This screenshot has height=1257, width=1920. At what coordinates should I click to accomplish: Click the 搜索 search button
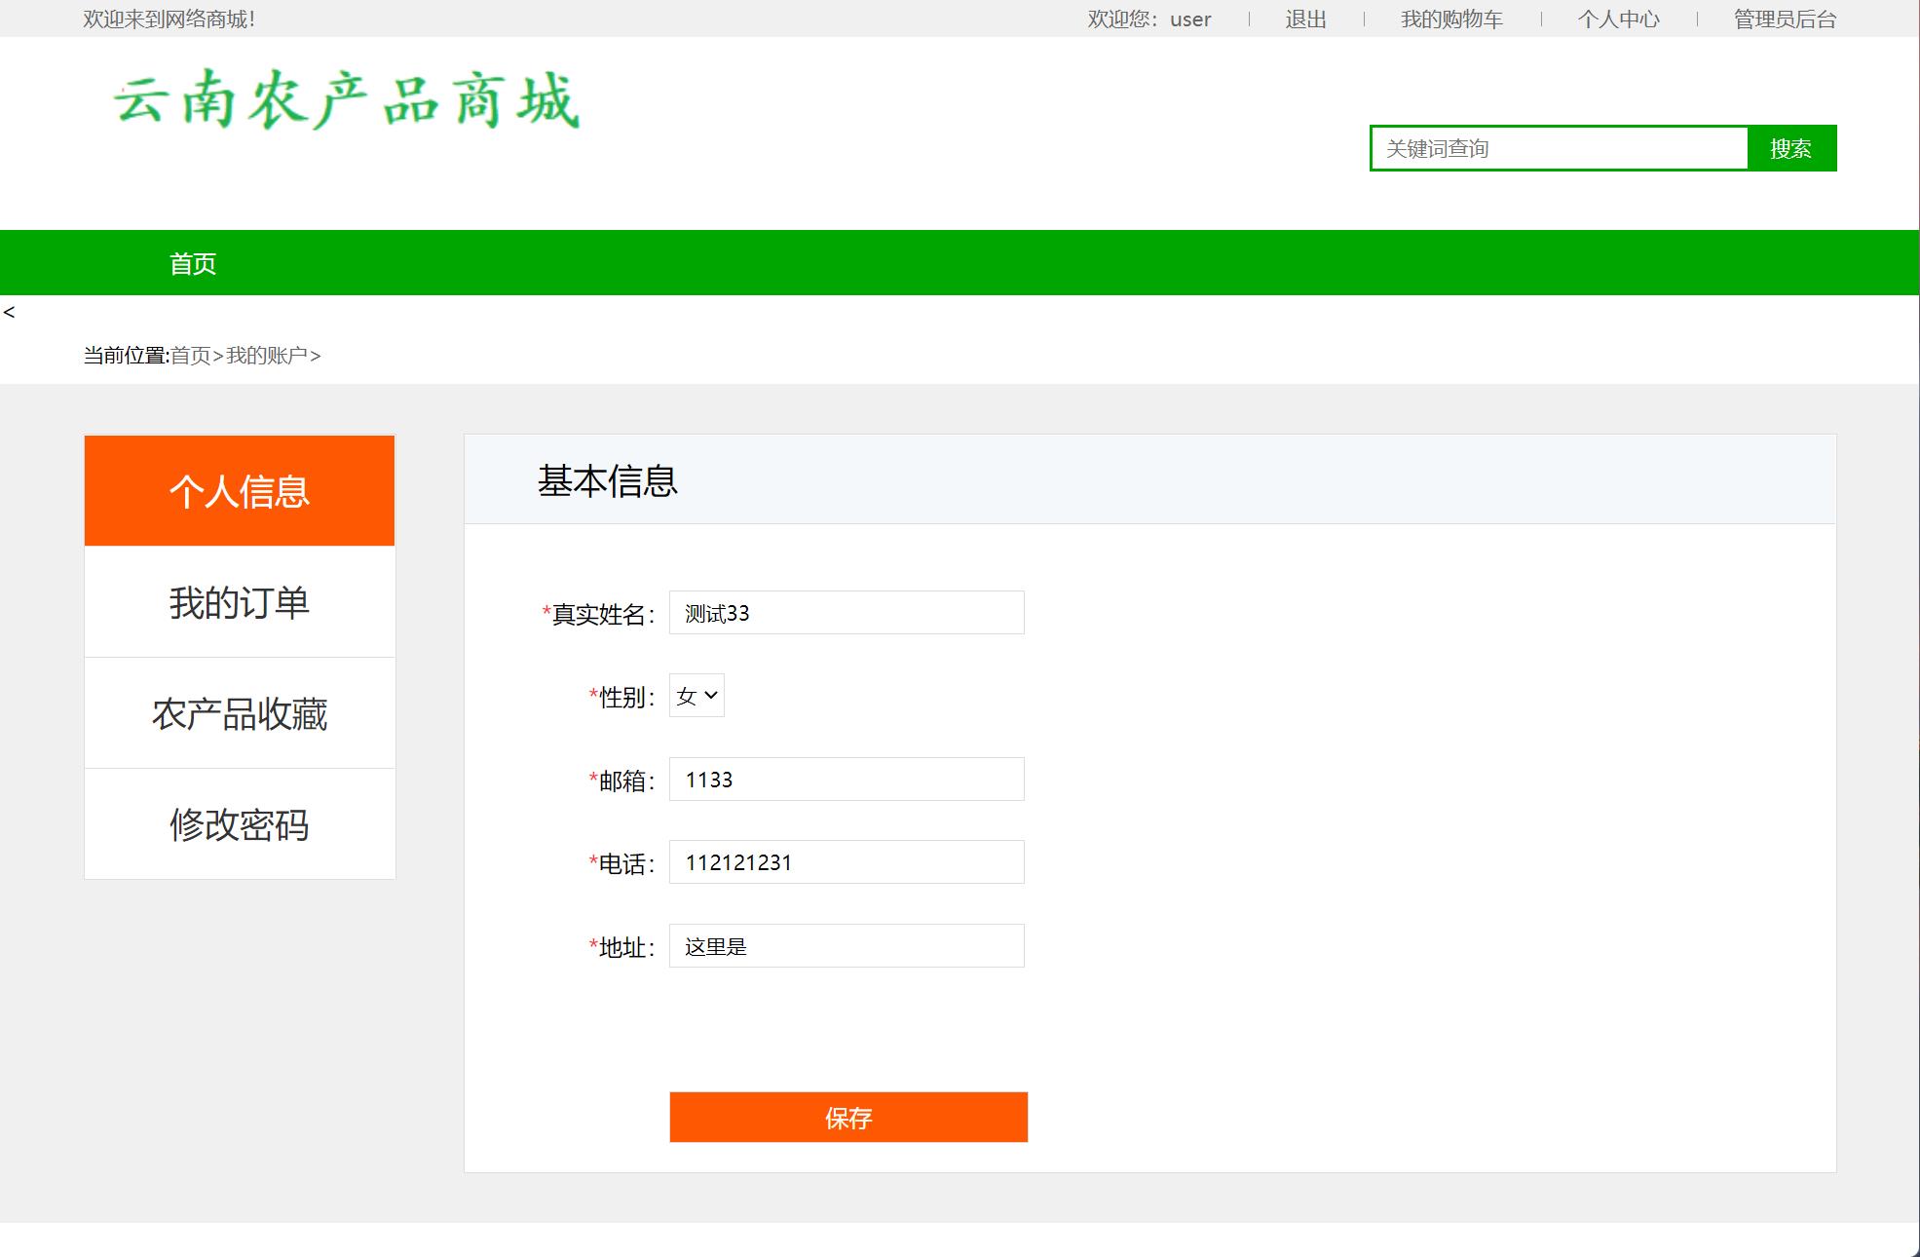(x=1790, y=148)
